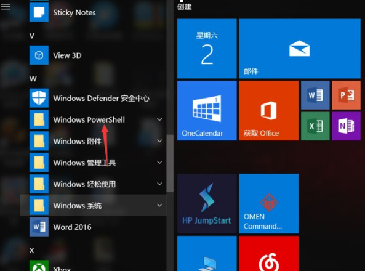Open the 邮件 mail tile
The height and width of the screenshot is (271, 365).
[x=300, y=49]
